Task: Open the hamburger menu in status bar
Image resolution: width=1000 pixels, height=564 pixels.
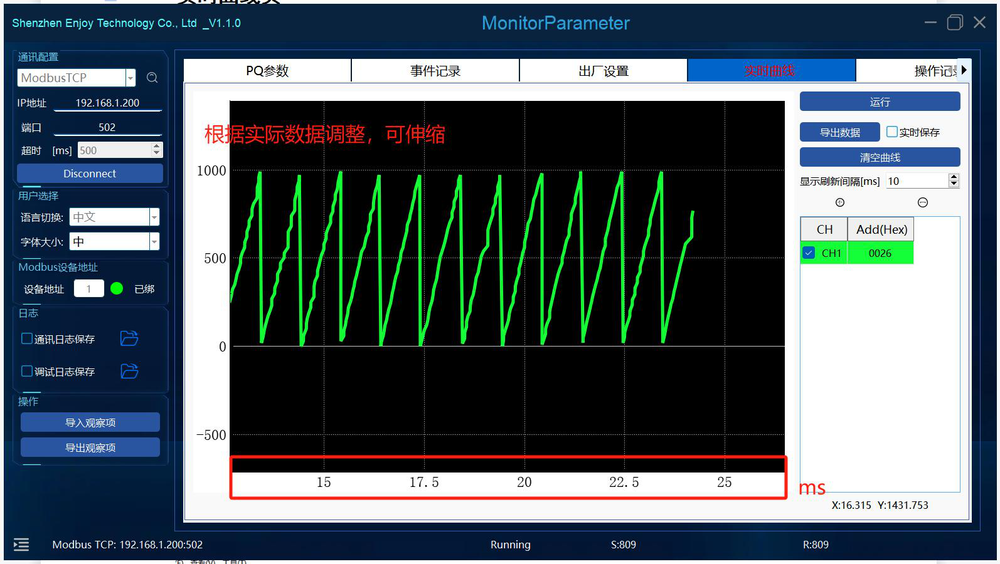Action: click(21, 545)
